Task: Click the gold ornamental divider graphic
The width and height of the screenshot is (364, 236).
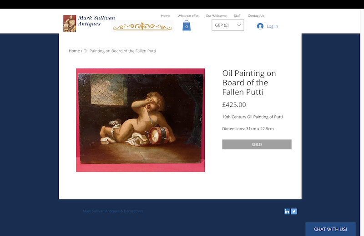Action: pyautogui.click(x=142, y=27)
